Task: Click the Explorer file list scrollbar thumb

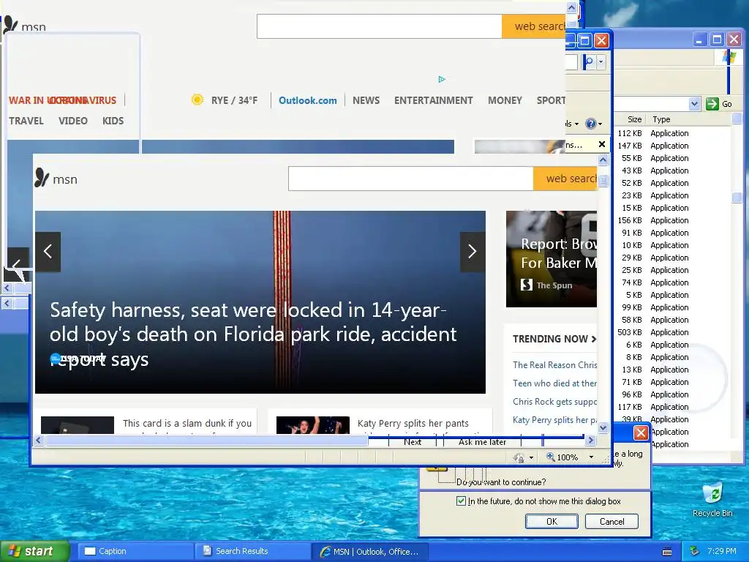Action: pyautogui.click(x=737, y=196)
